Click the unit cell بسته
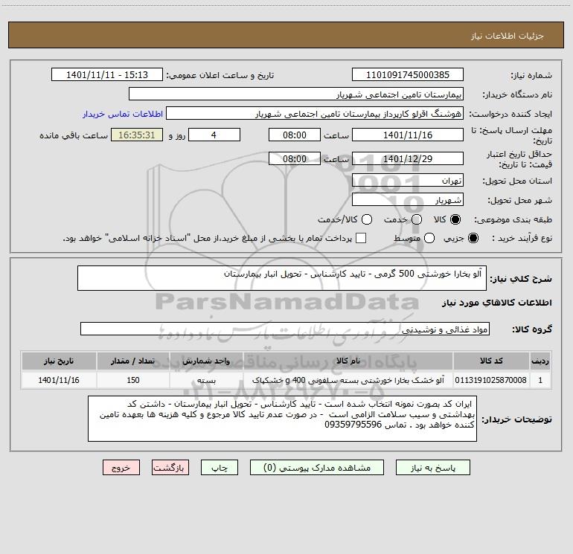Screen dimensions: 573x554 click(206, 380)
